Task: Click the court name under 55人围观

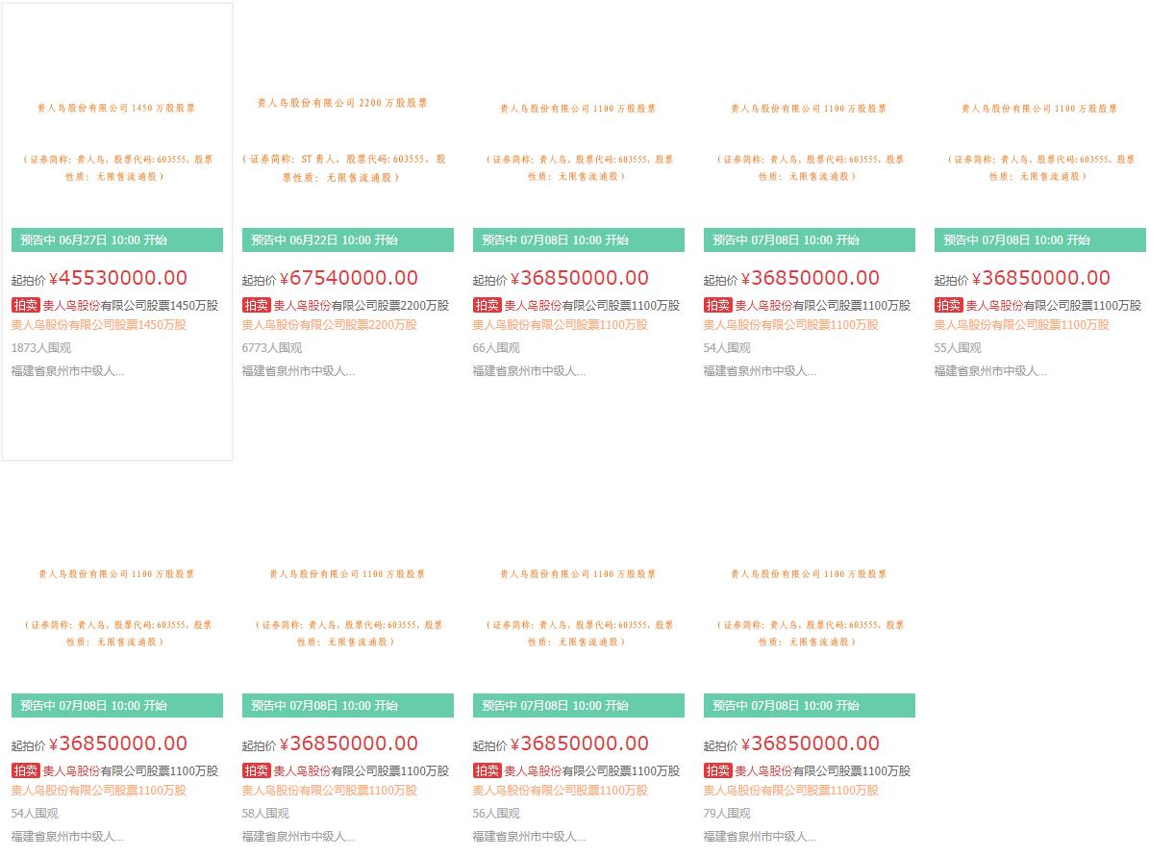Action: [x=991, y=371]
